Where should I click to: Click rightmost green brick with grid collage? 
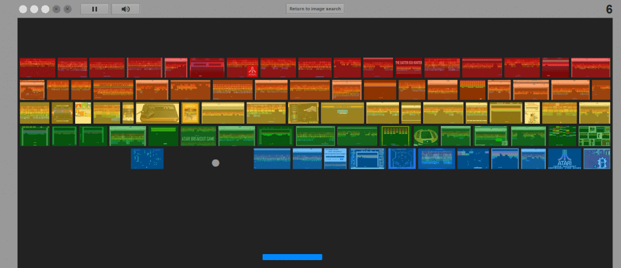pyautogui.click(x=594, y=136)
